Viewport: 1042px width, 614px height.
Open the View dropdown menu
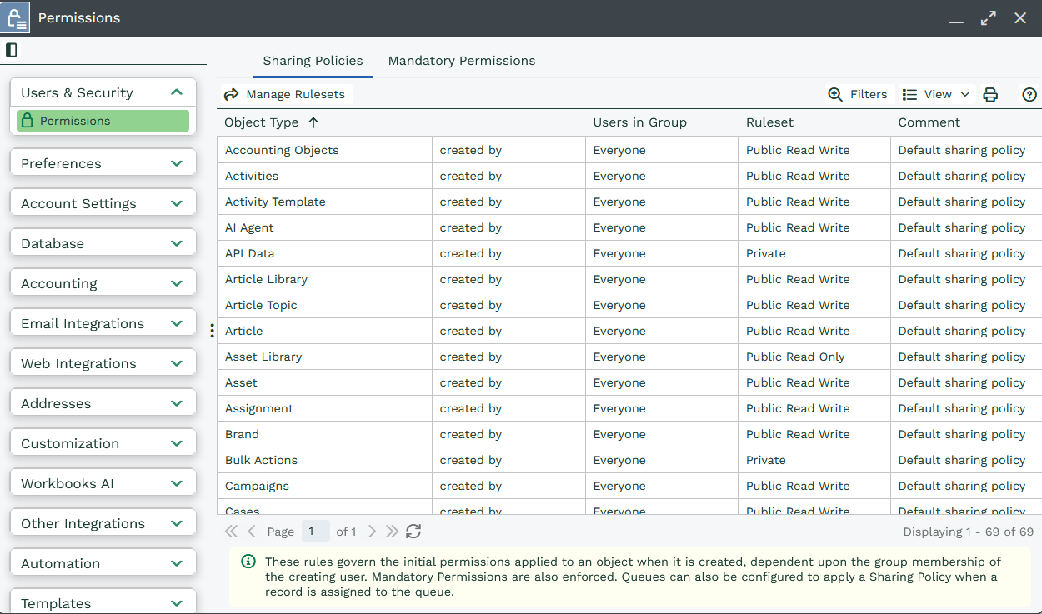[x=937, y=95]
